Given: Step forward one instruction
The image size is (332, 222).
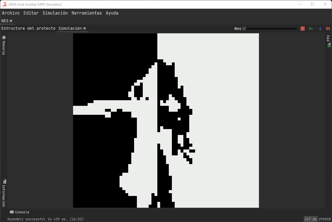Looking at the screenshot, I should tap(311, 29).
